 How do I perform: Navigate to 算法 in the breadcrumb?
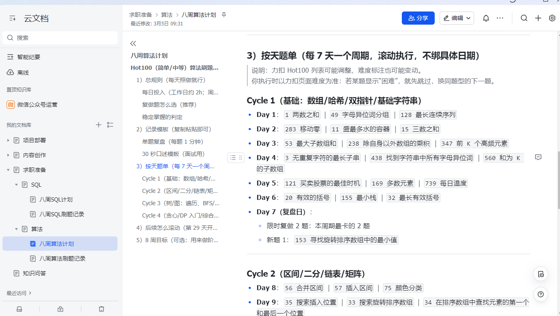point(166,15)
